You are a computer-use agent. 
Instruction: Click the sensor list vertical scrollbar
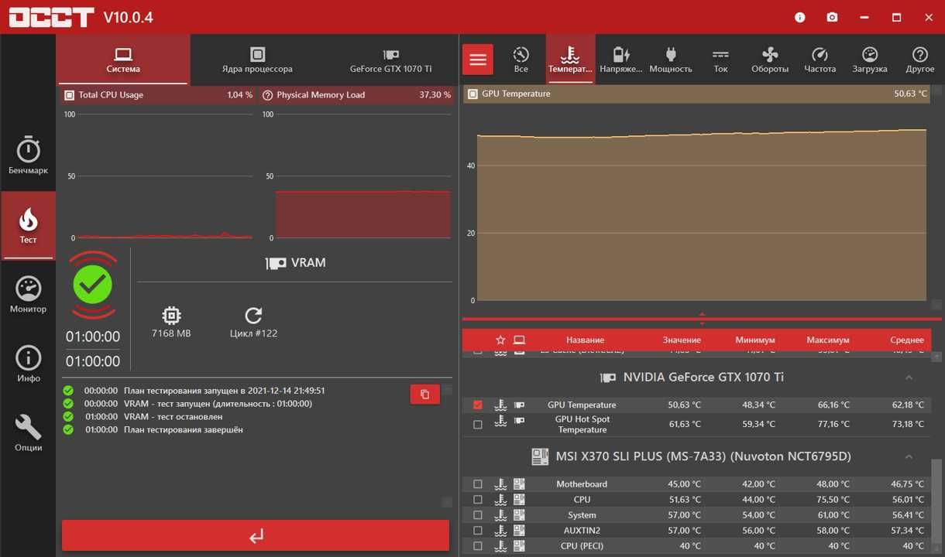pyautogui.click(x=936, y=503)
